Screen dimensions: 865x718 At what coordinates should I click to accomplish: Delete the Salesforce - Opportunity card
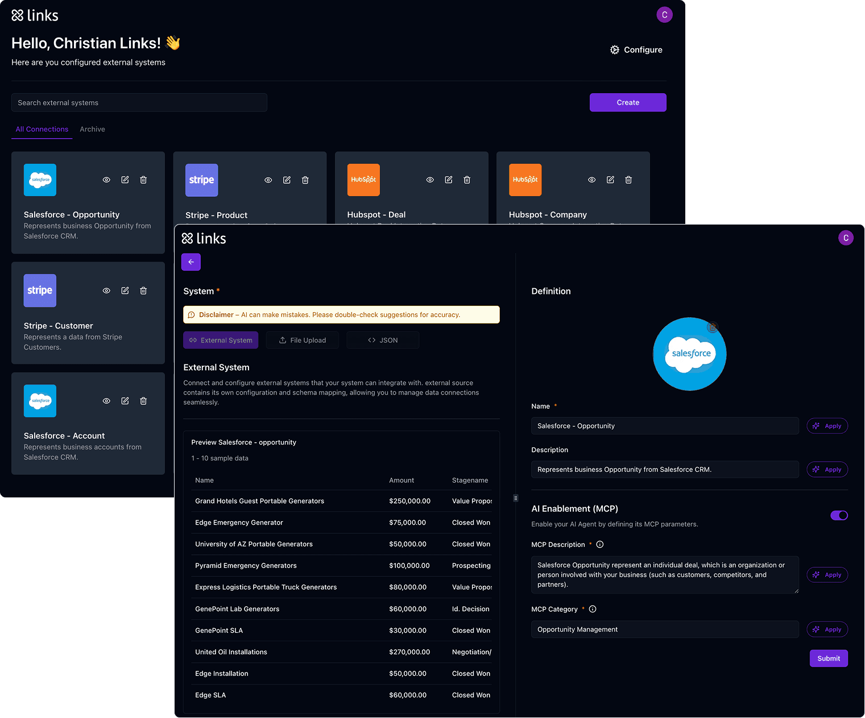pyautogui.click(x=143, y=180)
